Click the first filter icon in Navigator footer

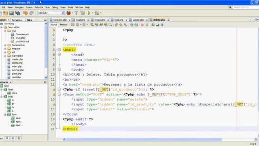(7, 138)
